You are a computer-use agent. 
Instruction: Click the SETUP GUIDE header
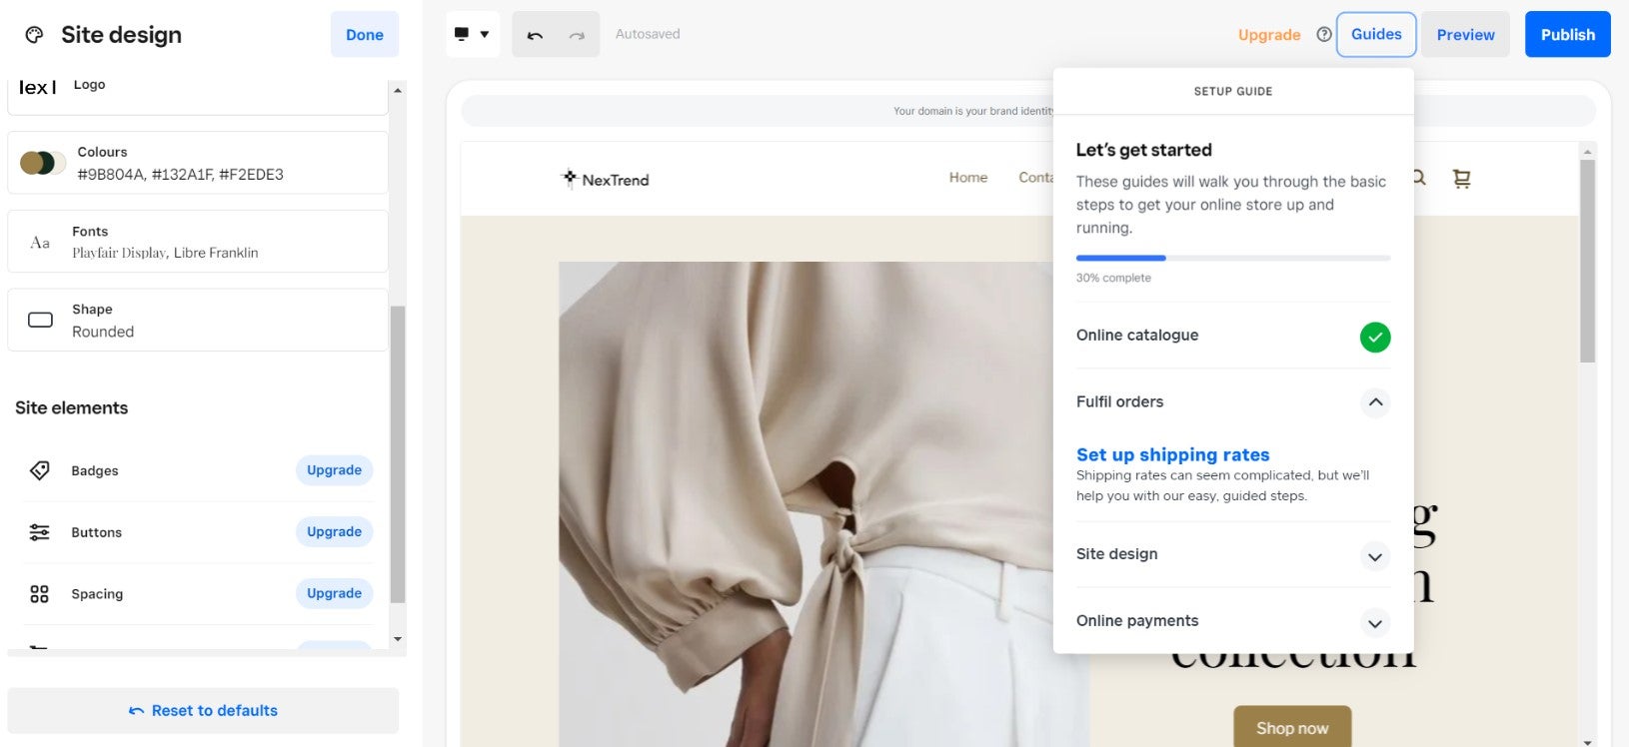(x=1232, y=91)
